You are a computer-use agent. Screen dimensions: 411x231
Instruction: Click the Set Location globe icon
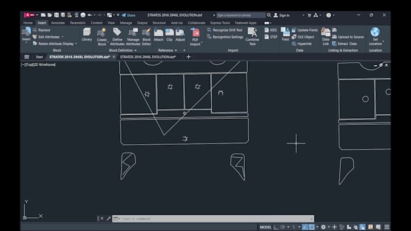(x=375, y=32)
